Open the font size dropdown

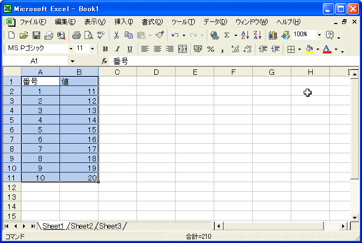tap(92, 49)
